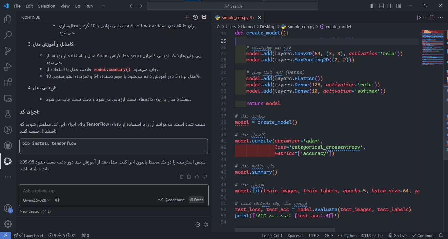
Task: Expand the Run Python File dropdown arrow
Action: point(424,17)
